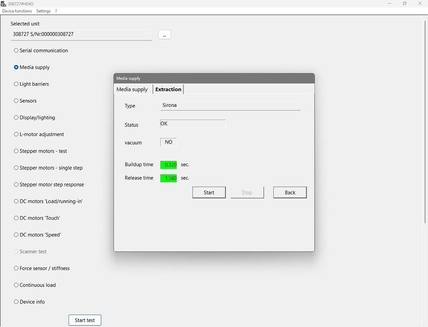Choose L-motor adjustment radio option
The image size is (428, 327).
tap(16, 134)
